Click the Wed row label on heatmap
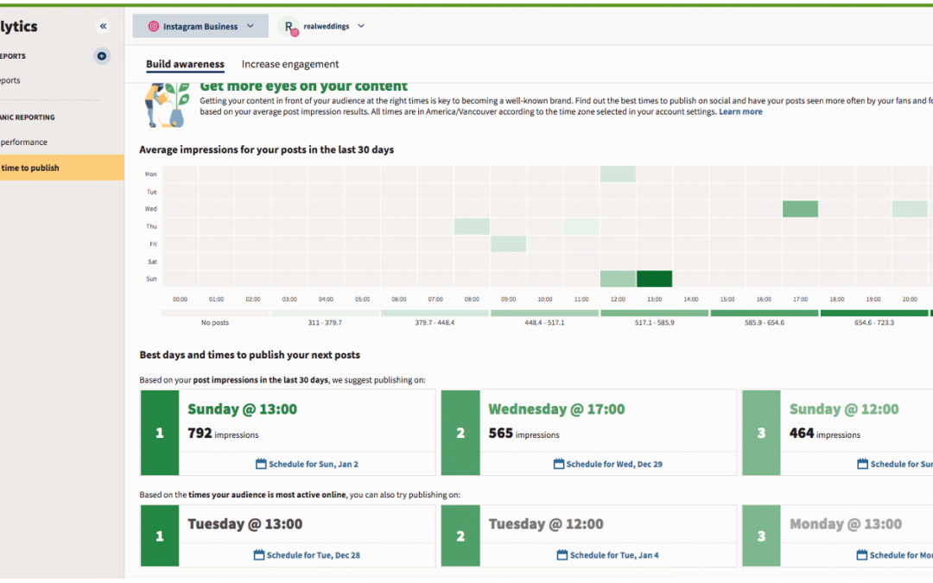This screenshot has width=933, height=583. tap(151, 209)
